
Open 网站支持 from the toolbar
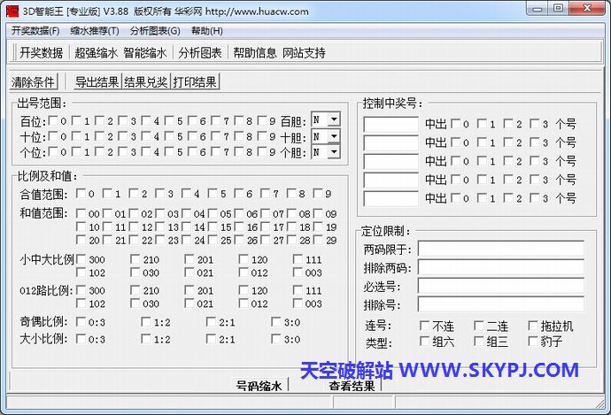pos(304,52)
